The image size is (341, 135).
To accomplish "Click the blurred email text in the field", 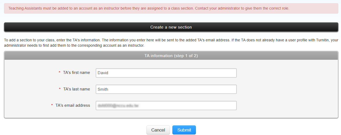I will [118, 106].
